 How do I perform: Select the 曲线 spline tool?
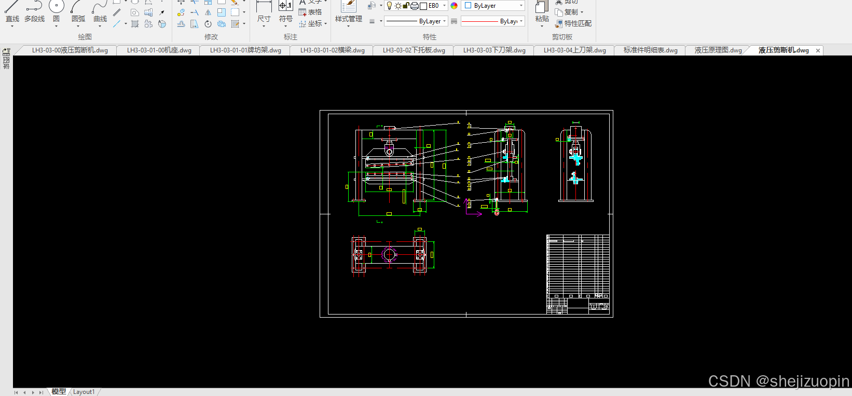100,12
